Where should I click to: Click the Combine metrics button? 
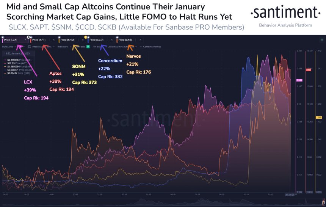(150, 47)
